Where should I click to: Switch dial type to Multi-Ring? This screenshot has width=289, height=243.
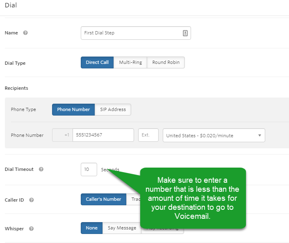click(x=130, y=62)
